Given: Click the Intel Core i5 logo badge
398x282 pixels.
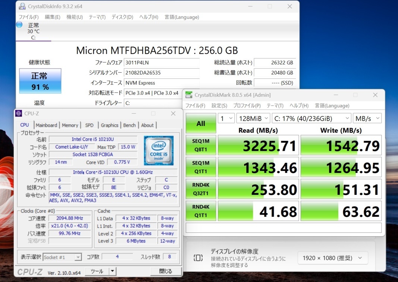Looking at the screenshot, I should coord(159,150).
